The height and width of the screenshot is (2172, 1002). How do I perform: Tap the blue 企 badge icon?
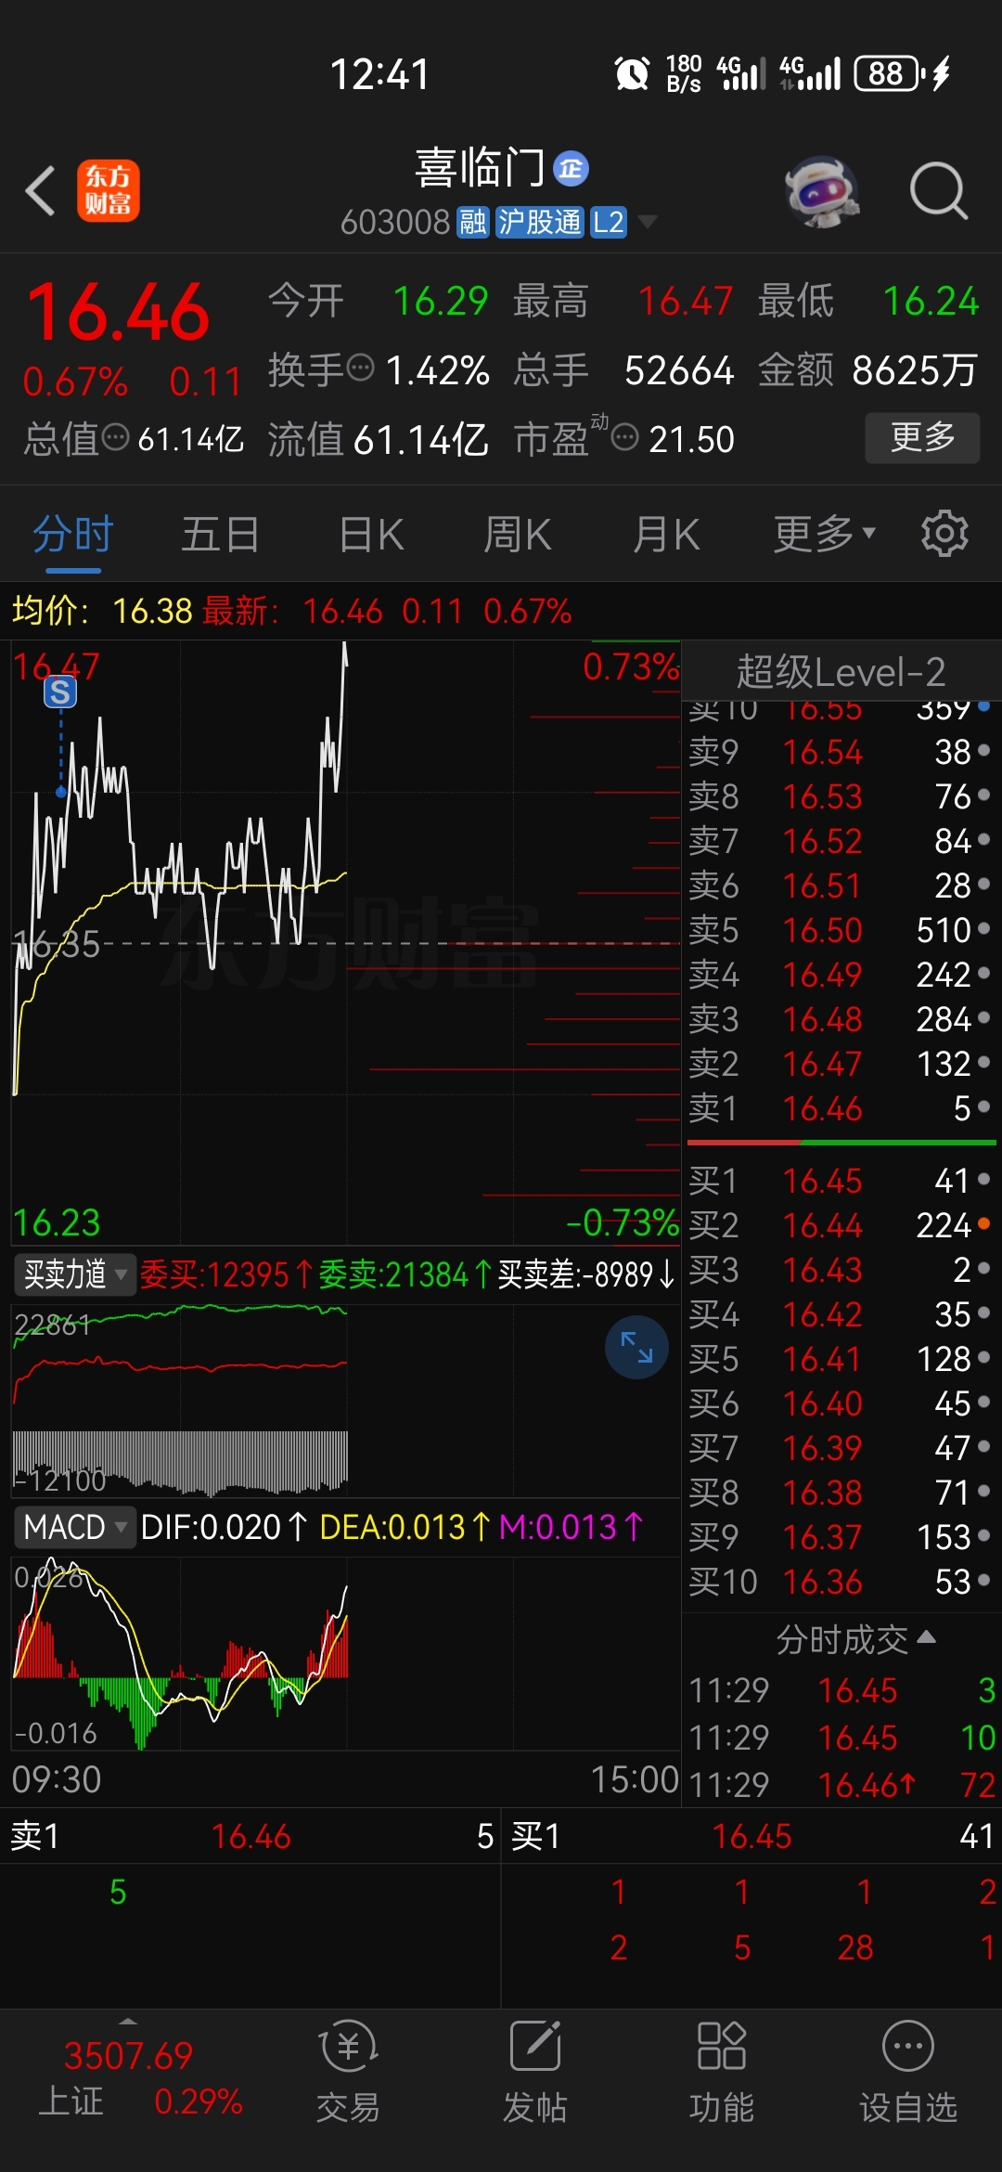tap(571, 169)
